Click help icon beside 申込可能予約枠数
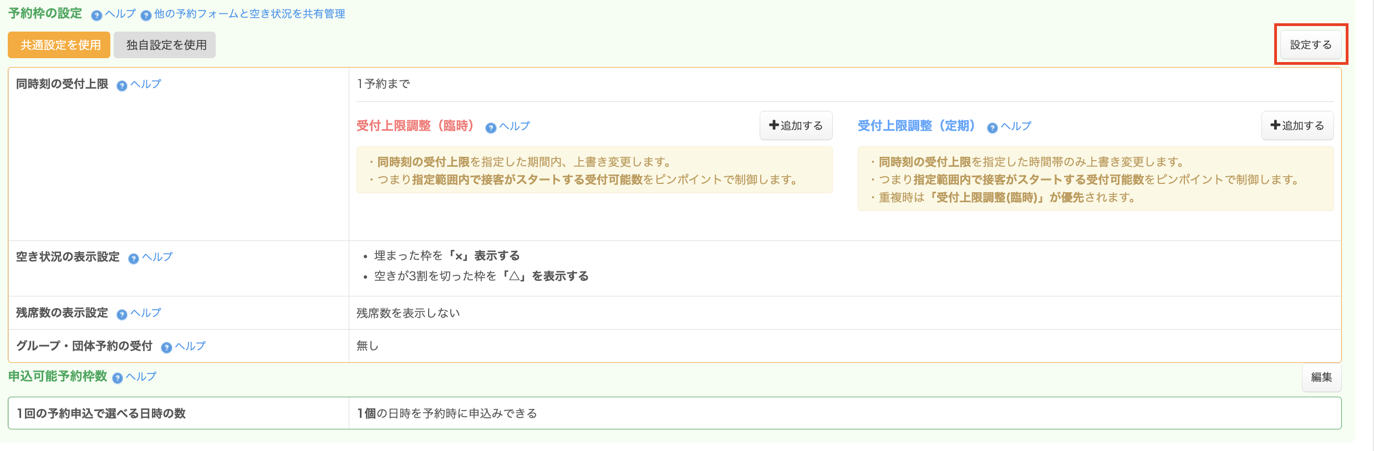This screenshot has width=1374, height=451. coord(118,378)
